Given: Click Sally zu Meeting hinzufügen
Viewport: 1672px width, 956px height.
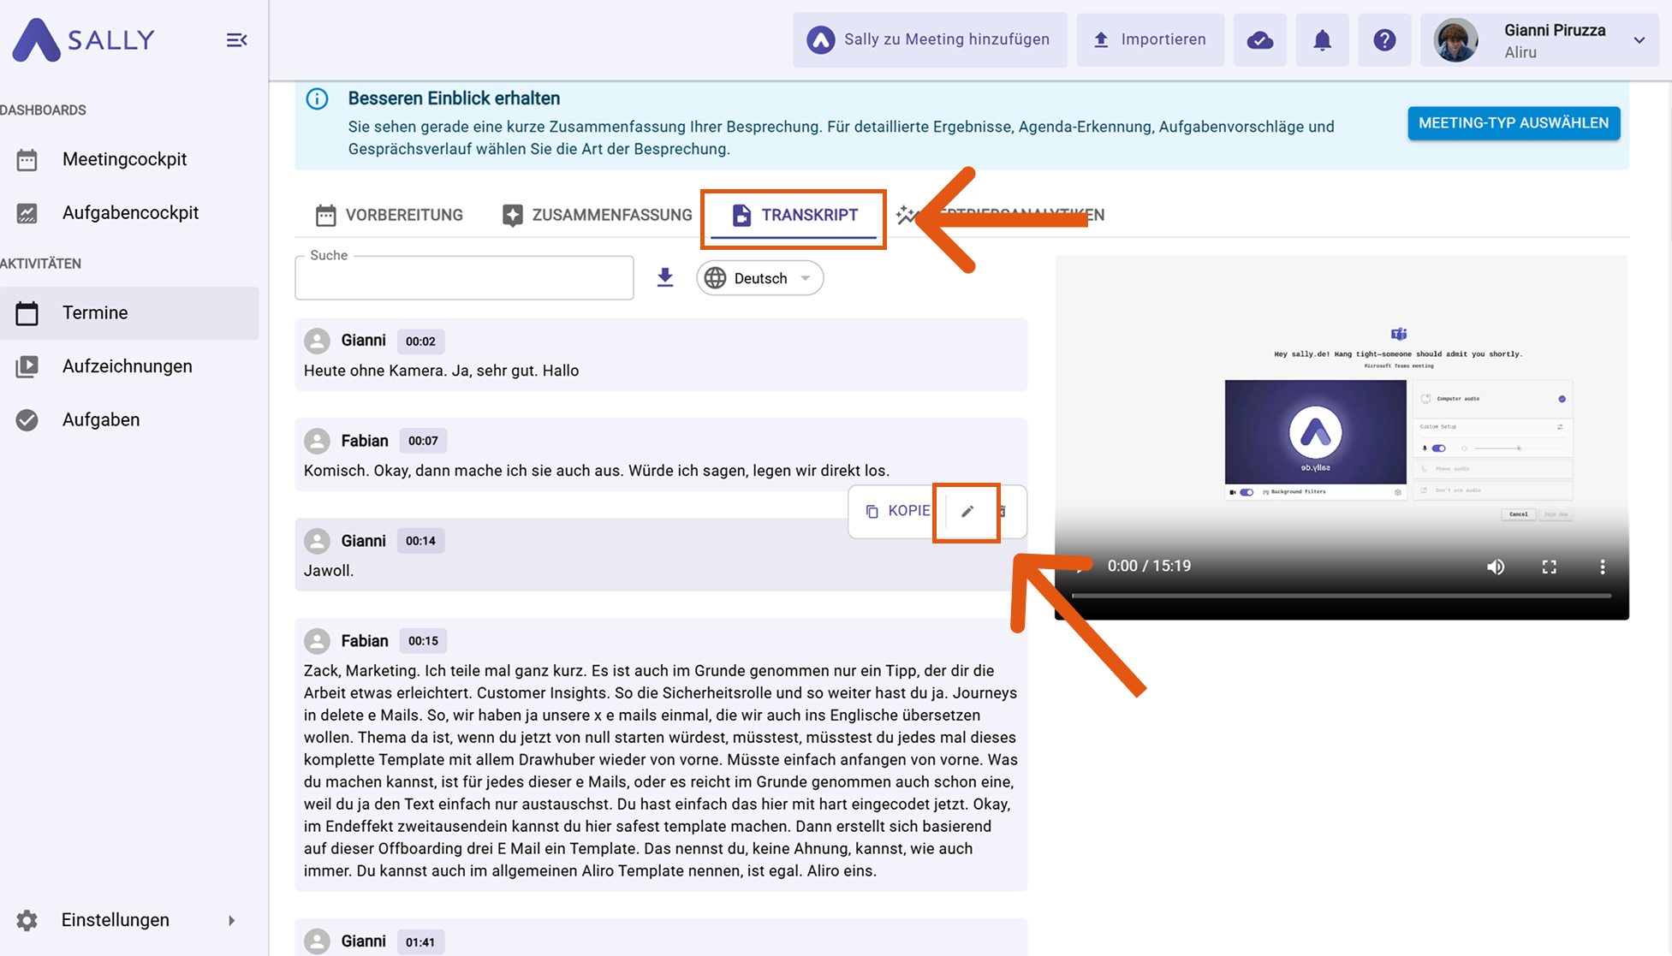Looking at the screenshot, I should [x=930, y=39].
